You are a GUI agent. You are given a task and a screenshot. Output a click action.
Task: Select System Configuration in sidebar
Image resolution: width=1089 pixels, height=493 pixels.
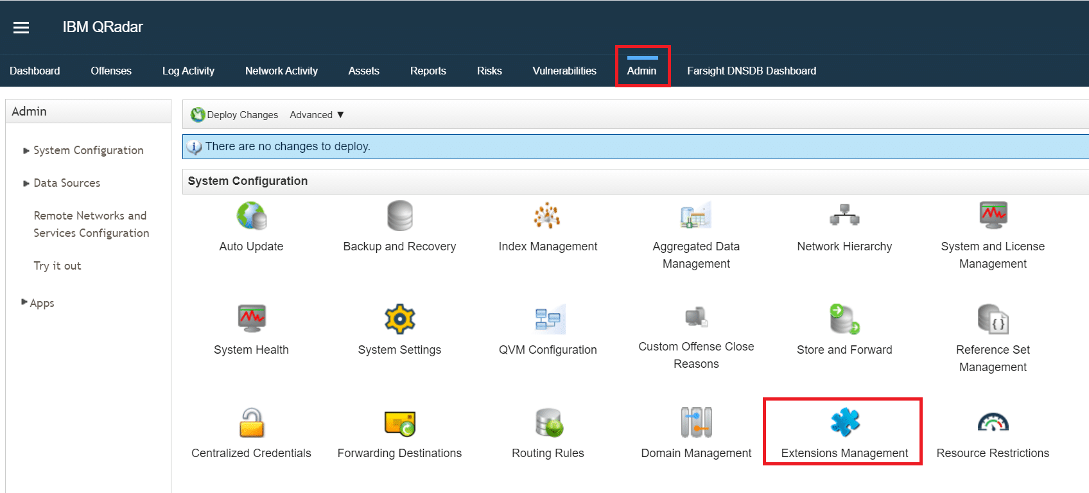[89, 150]
